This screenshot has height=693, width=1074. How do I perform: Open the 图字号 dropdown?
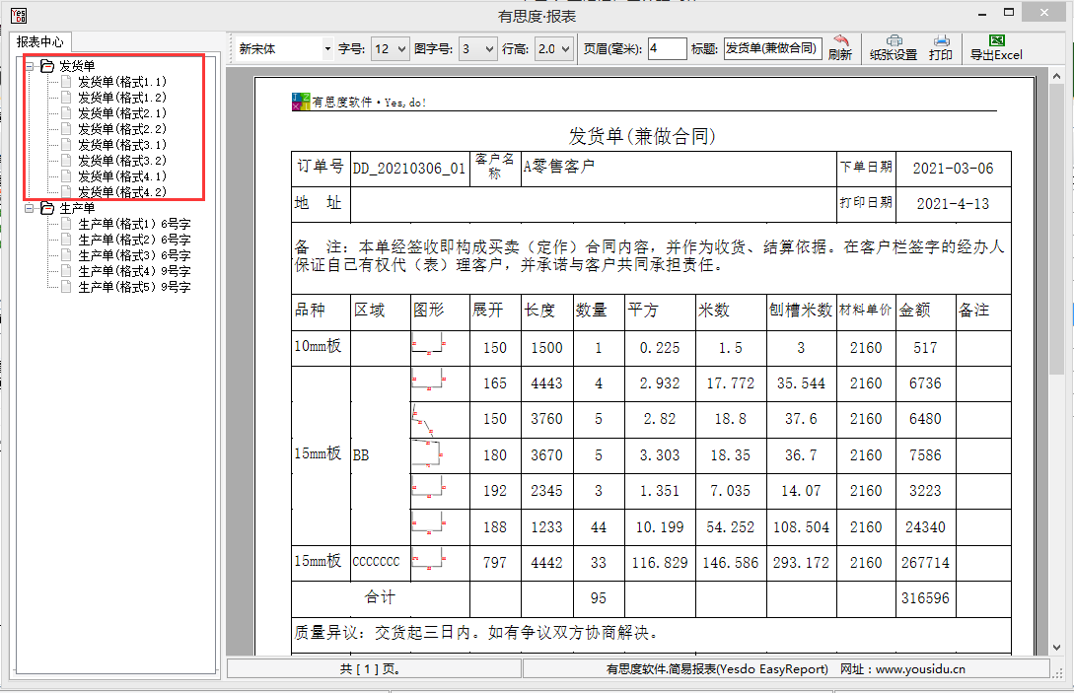pyautogui.click(x=489, y=48)
